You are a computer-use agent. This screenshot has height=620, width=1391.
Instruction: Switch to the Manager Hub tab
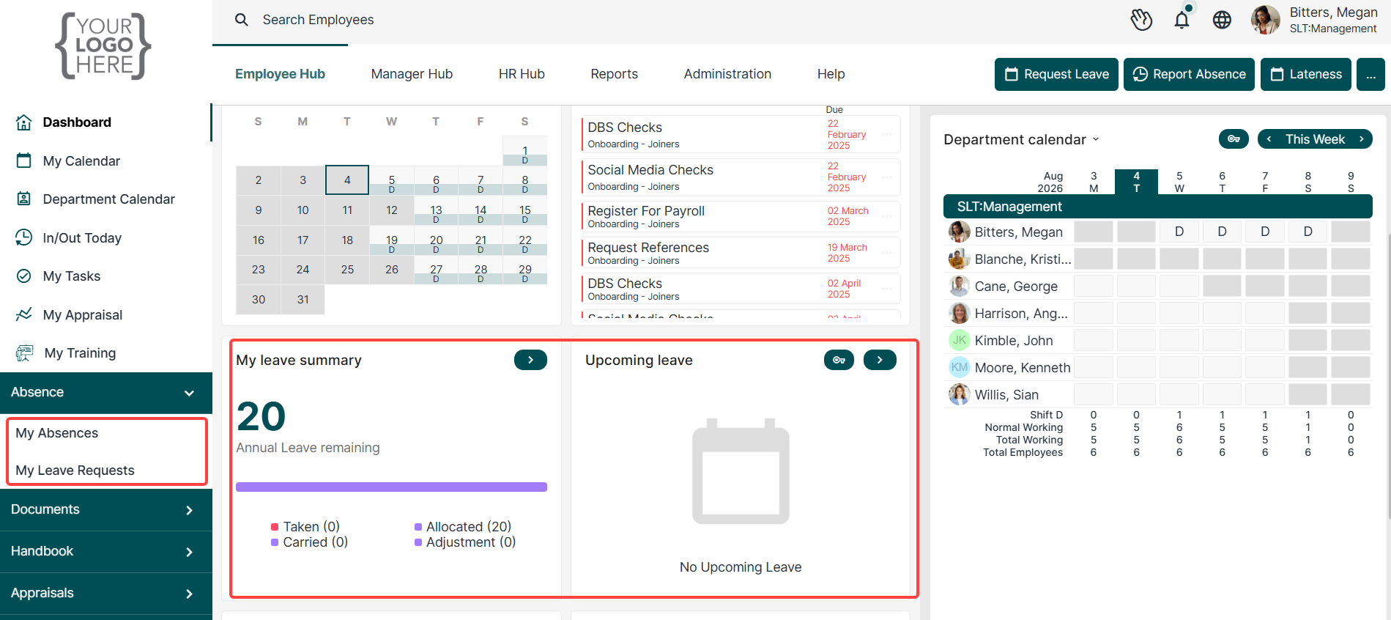pyautogui.click(x=412, y=74)
